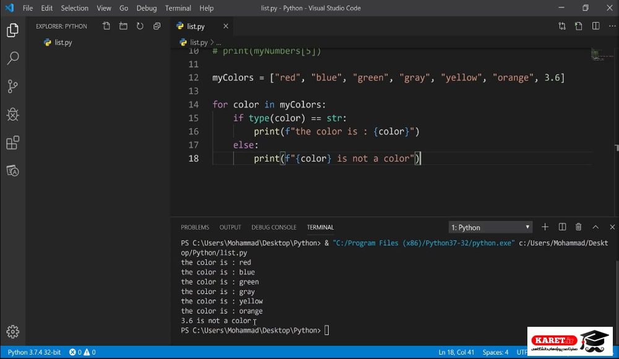
Task: Open the Manage gear settings
Action: 12,332
